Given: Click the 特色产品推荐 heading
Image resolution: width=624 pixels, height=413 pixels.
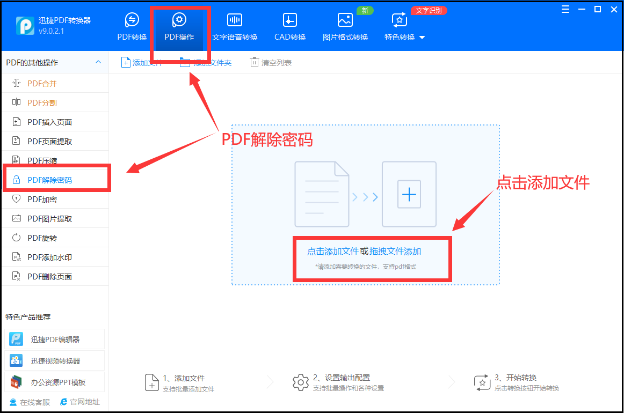Looking at the screenshot, I should [28, 317].
